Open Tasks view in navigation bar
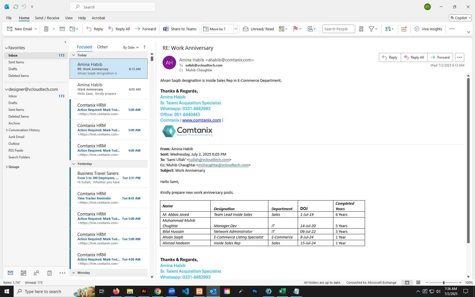 [x=49, y=273]
